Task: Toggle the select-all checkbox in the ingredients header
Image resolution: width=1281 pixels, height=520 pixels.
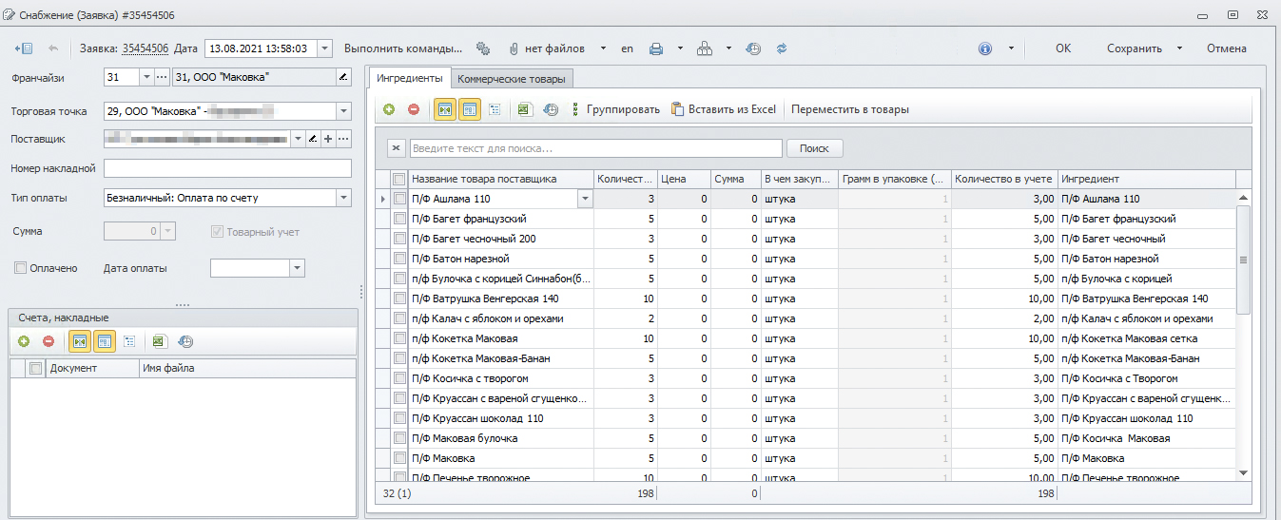Action: [399, 179]
